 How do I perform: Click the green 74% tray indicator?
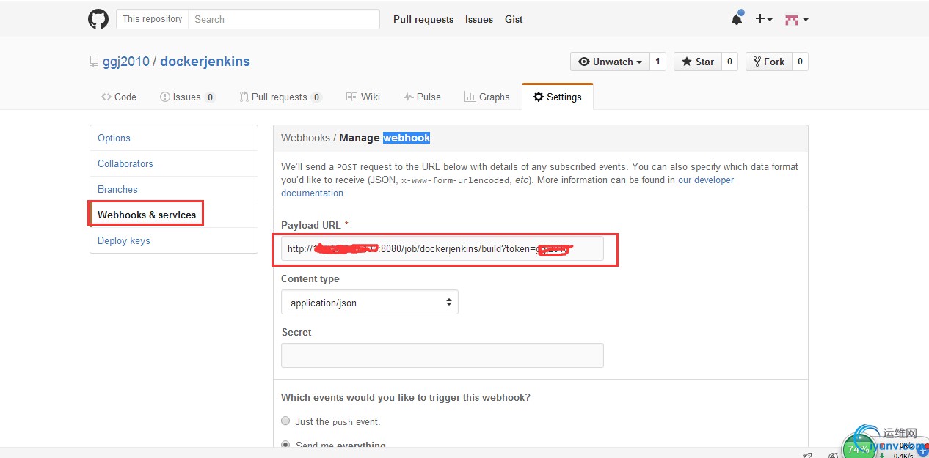tap(859, 448)
